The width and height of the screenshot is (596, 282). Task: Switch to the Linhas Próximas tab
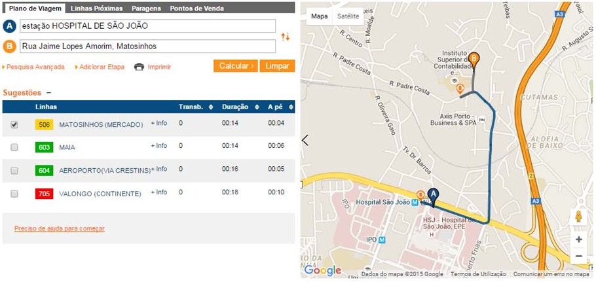(96, 9)
